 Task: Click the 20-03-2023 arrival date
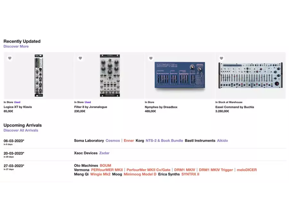tap(14, 153)
